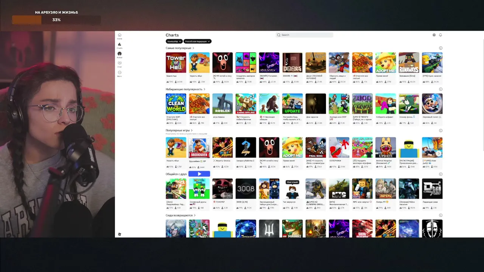Expand the Сюда возвращаются section
484x272 pixels.
click(180, 215)
